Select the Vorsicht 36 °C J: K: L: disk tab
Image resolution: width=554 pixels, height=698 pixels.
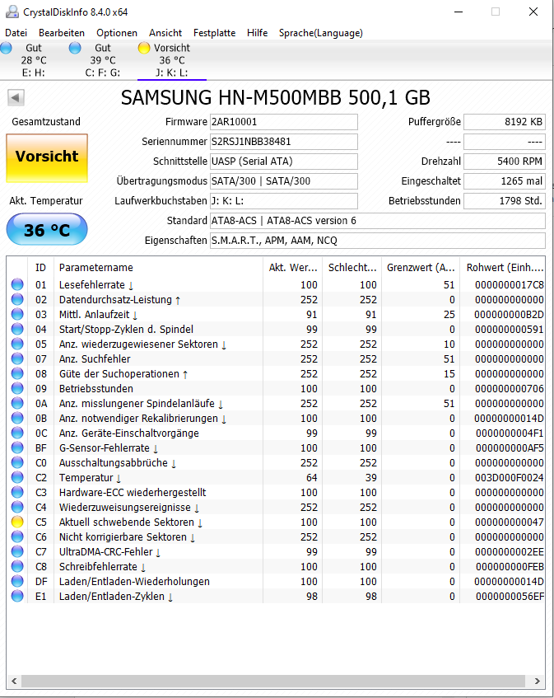tap(171, 60)
